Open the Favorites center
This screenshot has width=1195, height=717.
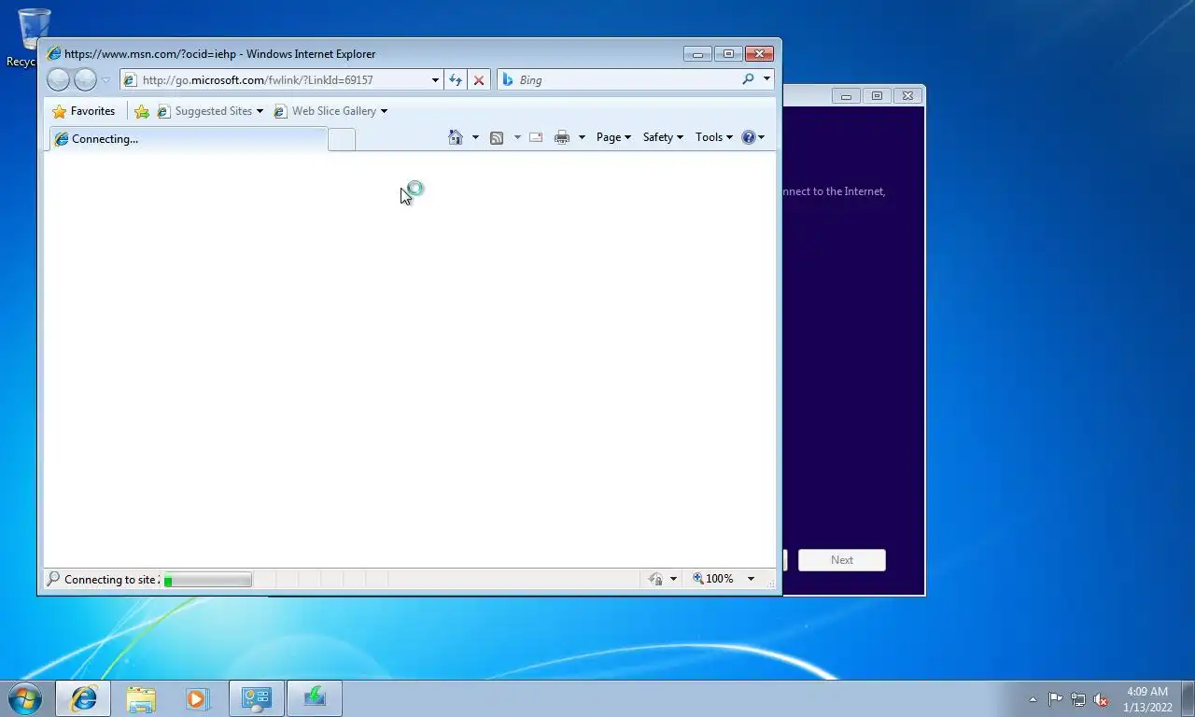84,111
